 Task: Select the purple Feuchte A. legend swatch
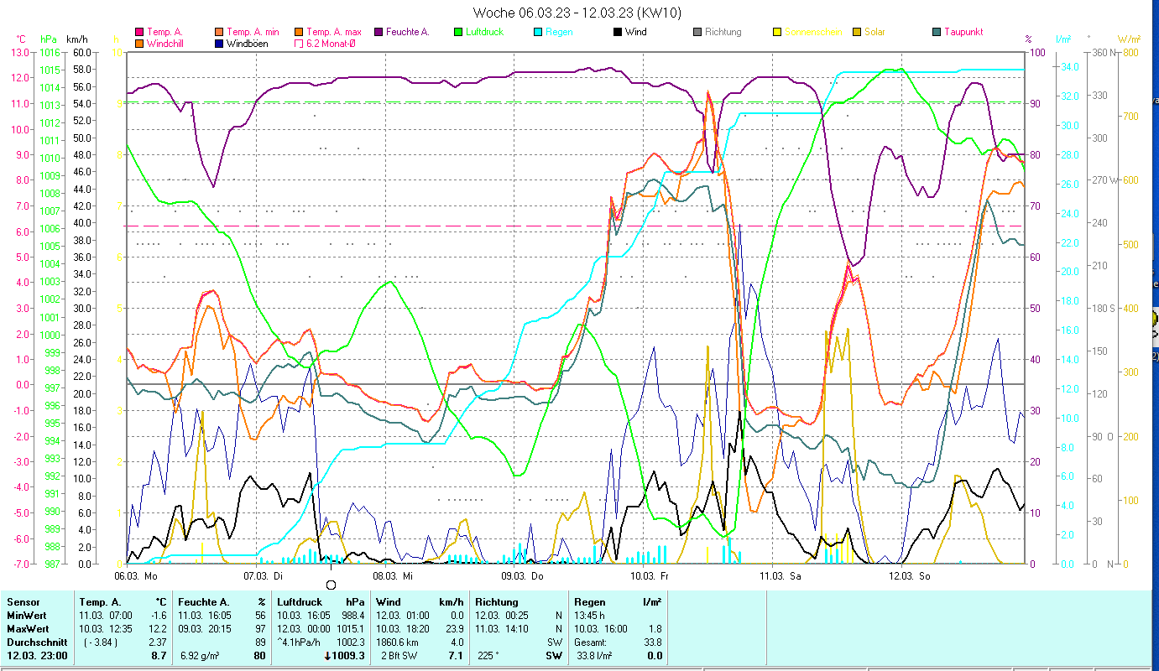[x=379, y=33]
